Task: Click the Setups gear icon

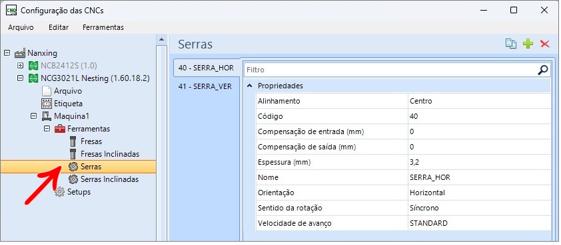Action: tap(60, 192)
